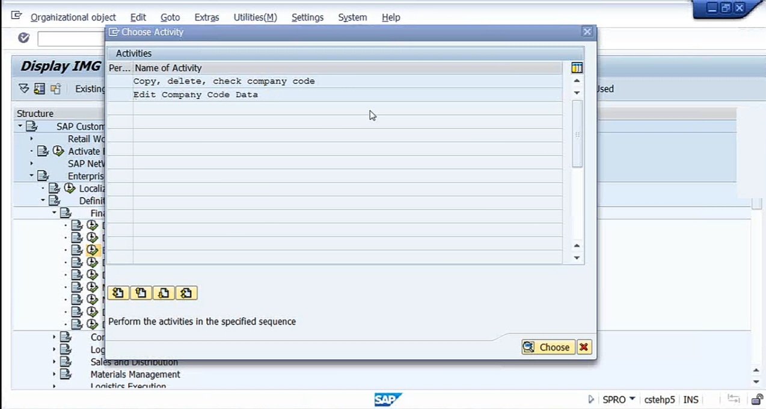Click the clock execute icon on Localize row
Image resolution: width=766 pixels, height=409 pixels.
[x=70, y=188]
